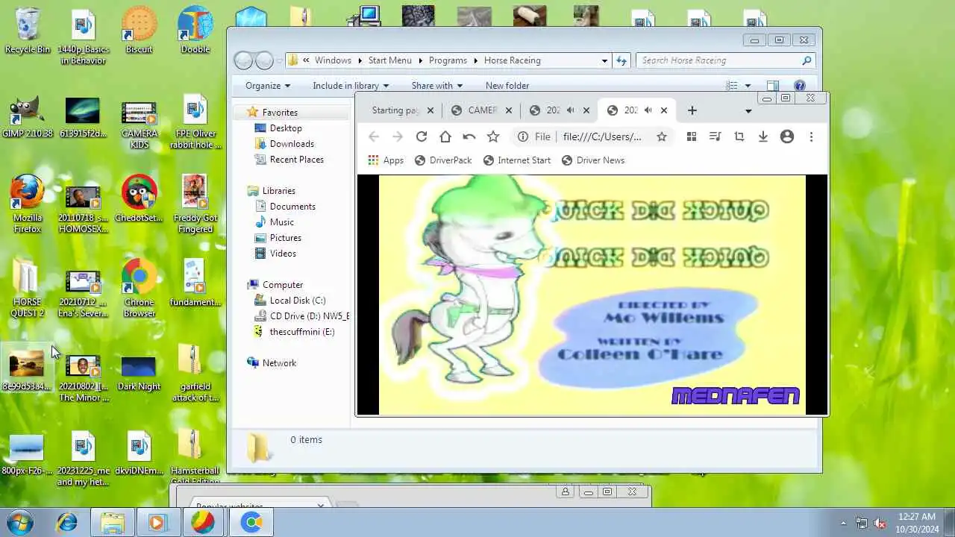Bookmark this page using address bar star

pos(662,136)
